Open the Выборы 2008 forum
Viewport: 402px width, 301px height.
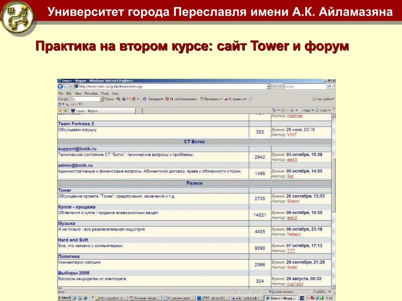coord(73,273)
